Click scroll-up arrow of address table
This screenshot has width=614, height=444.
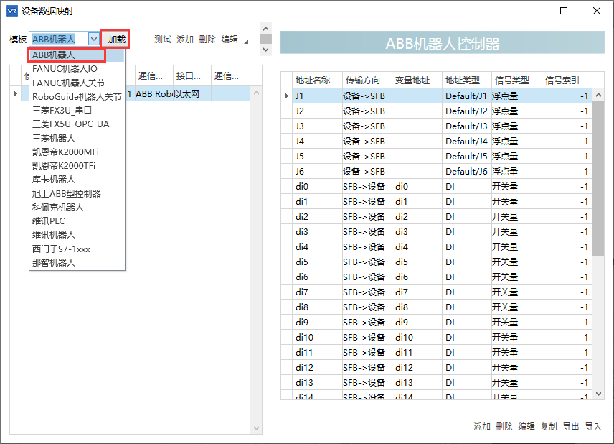coord(598,95)
